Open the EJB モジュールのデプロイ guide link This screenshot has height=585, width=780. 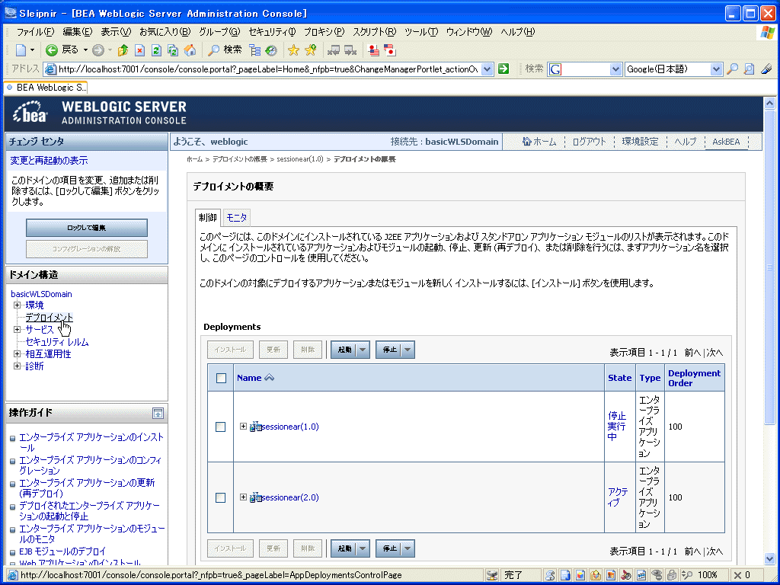62,551
